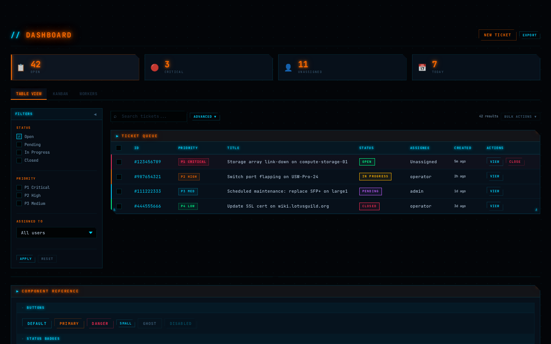551x344 pixels.
Task: Click the Primary sample button
Action: (69, 323)
